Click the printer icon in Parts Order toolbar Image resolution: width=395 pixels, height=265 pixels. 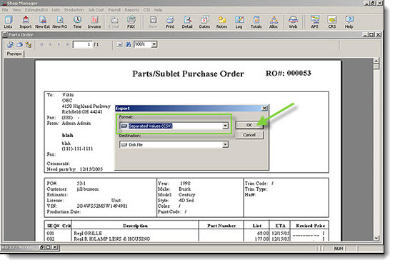(x=19, y=44)
